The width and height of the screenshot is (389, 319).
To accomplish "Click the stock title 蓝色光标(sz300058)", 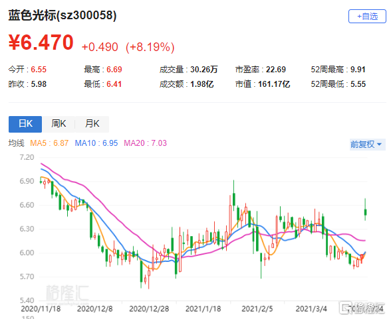I will click(x=63, y=15).
